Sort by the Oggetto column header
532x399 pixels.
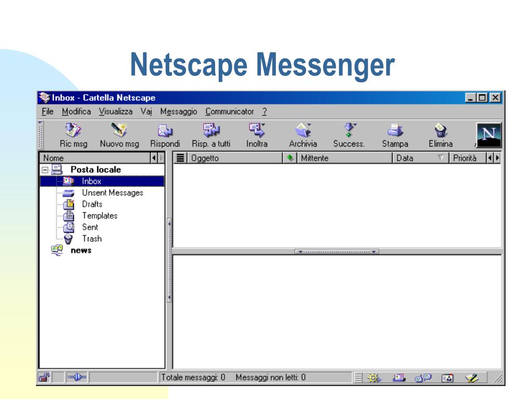tap(234, 158)
